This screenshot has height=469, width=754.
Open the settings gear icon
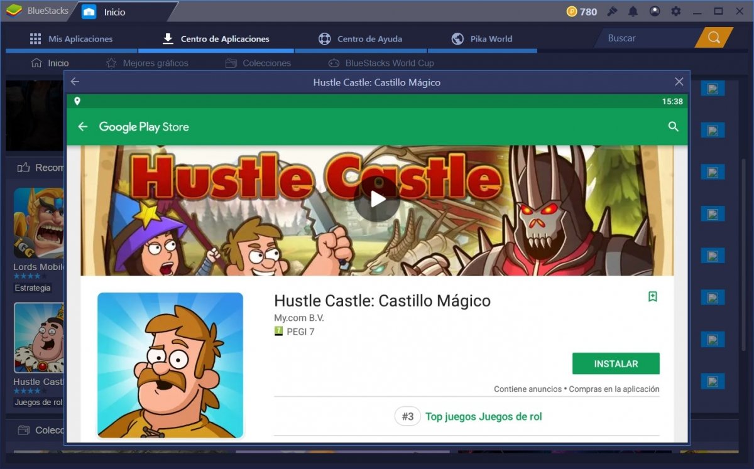tap(676, 11)
